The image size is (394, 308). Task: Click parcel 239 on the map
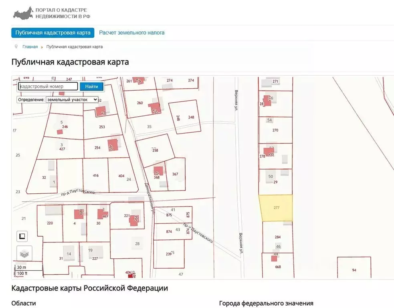coord(169,254)
